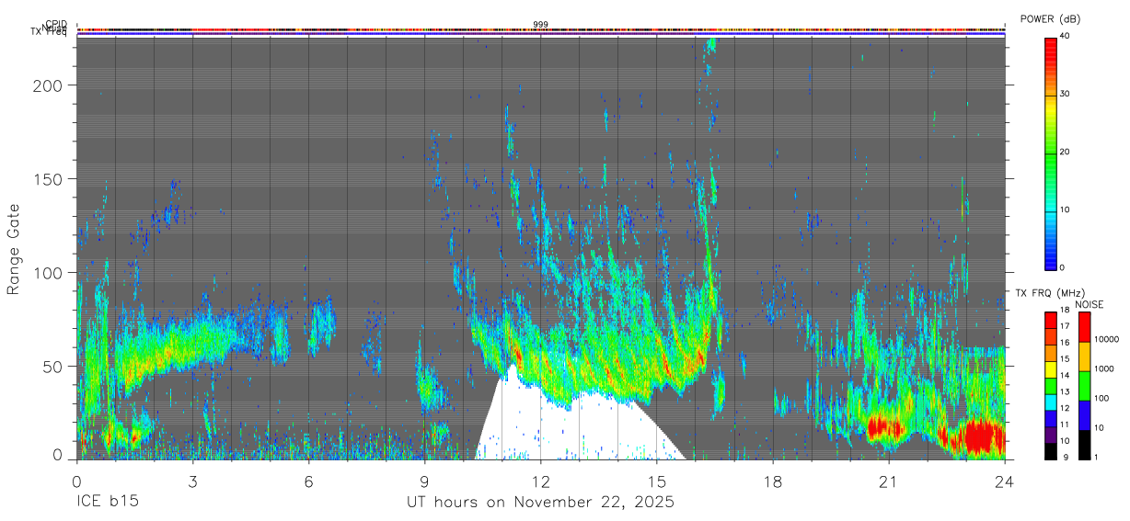Select the '10' label on the TX FRQ scale

pos(1065,441)
